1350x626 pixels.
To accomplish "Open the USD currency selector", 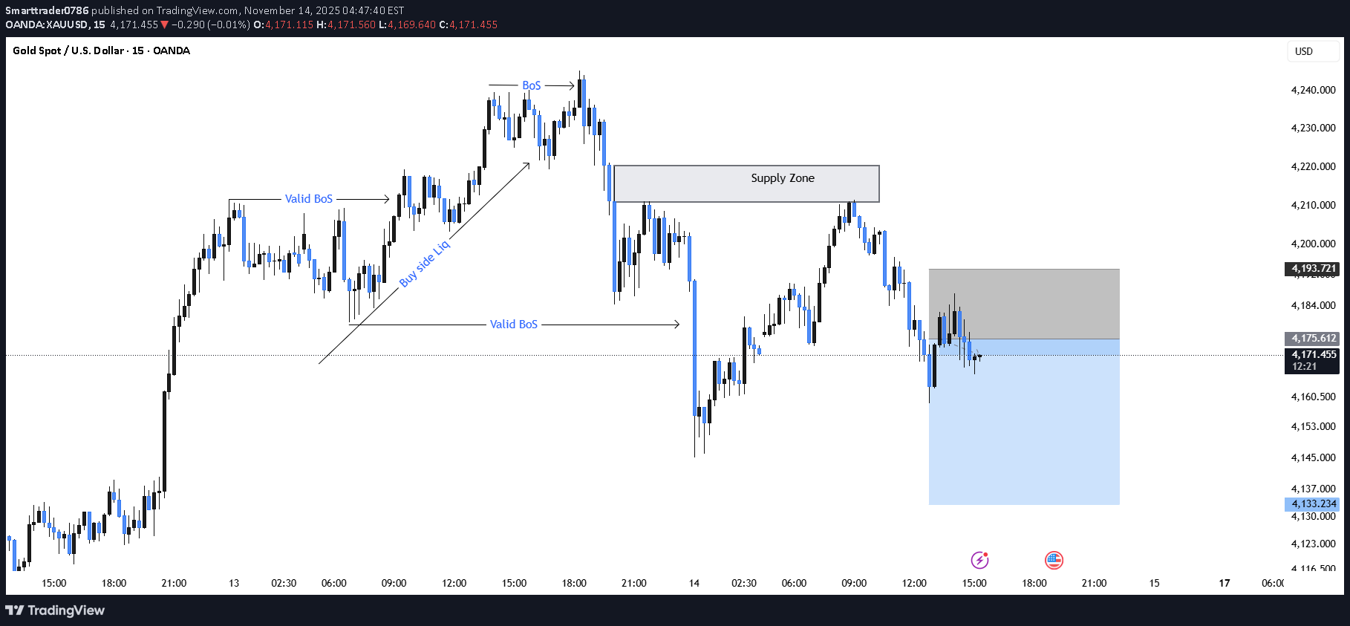I will click(1312, 51).
